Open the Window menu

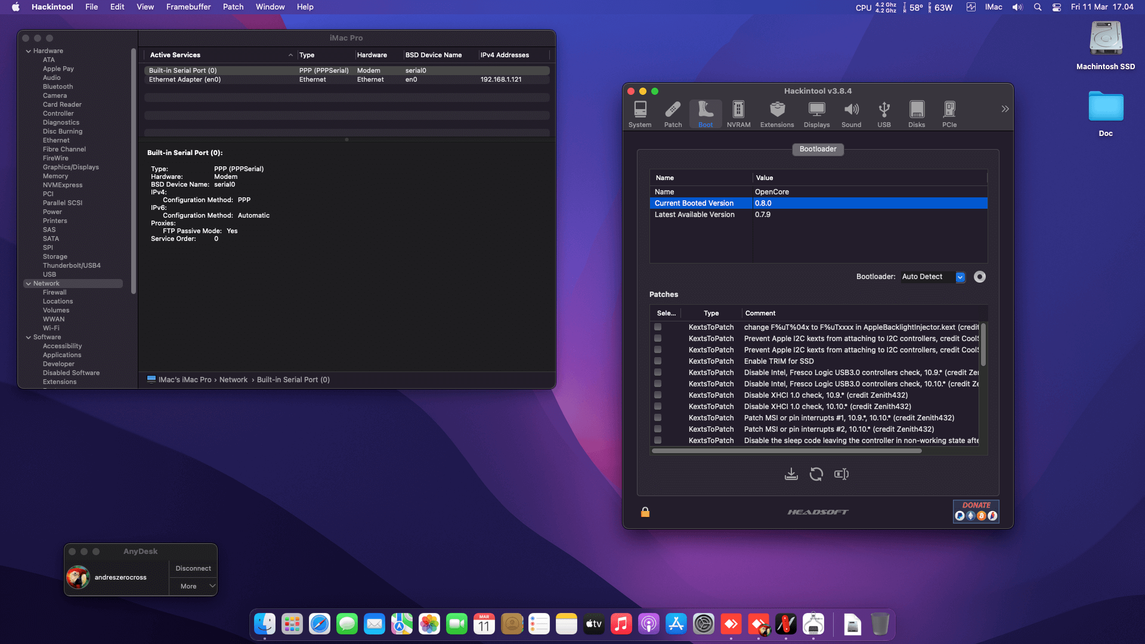tap(270, 7)
